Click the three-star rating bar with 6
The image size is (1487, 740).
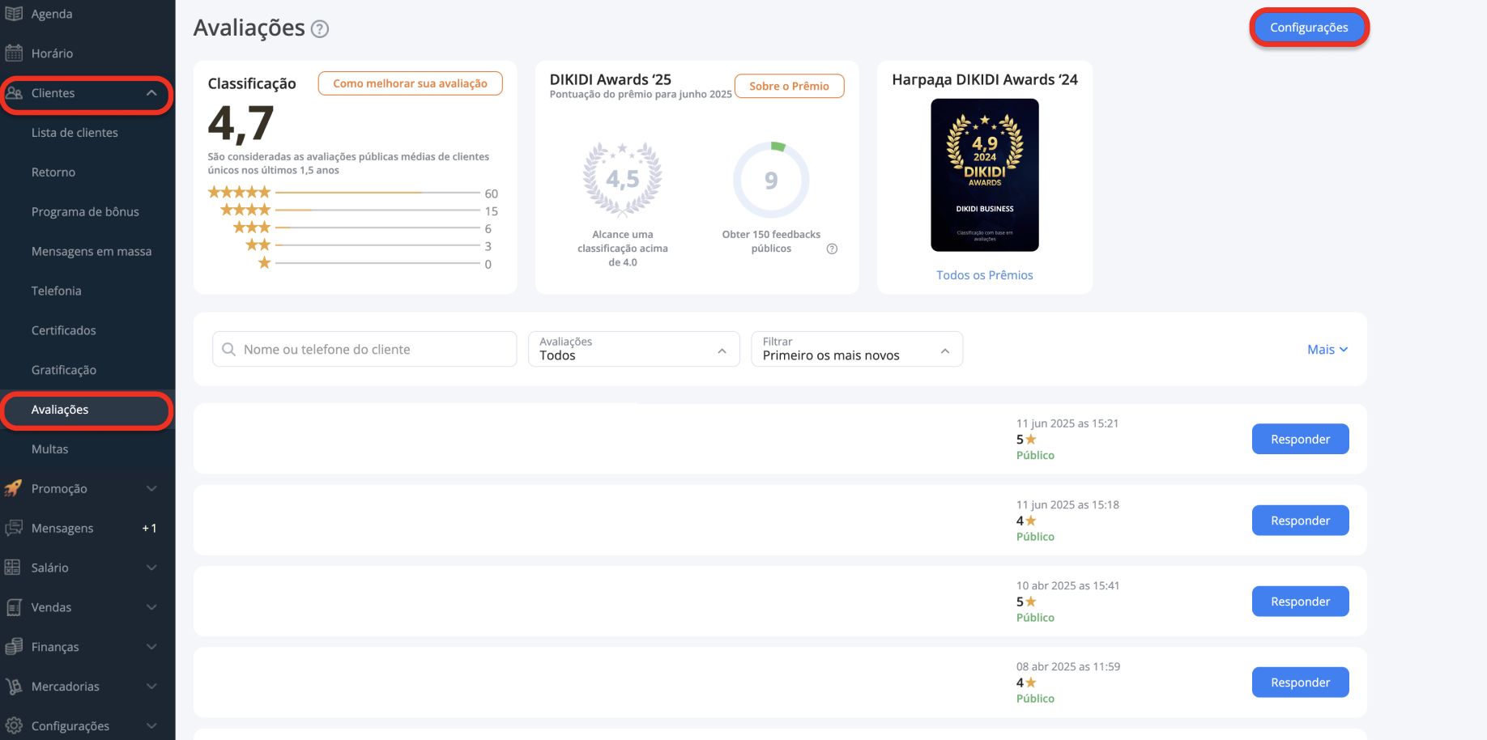point(377,228)
